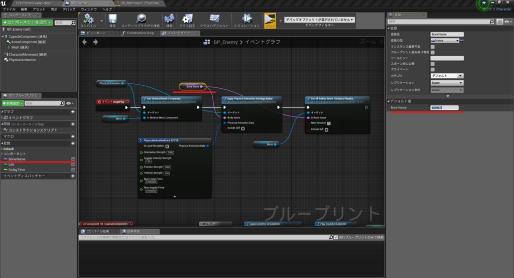This screenshot has width=514, height=278.
Task: Toggle Include Self on Apply Physical Animation node
Action: click(243, 128)
